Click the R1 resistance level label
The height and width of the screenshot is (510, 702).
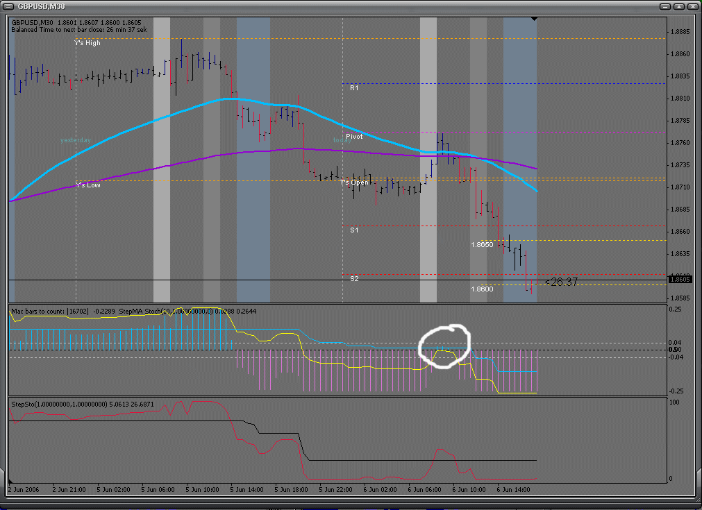coord(354,88)
